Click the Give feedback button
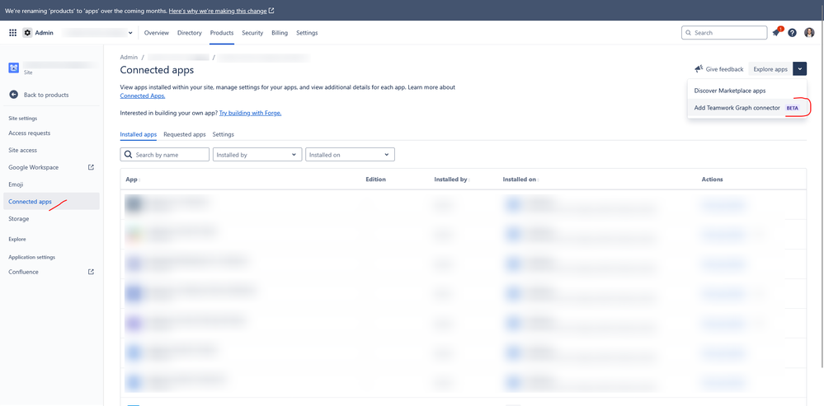 click(x=719, y=68)
